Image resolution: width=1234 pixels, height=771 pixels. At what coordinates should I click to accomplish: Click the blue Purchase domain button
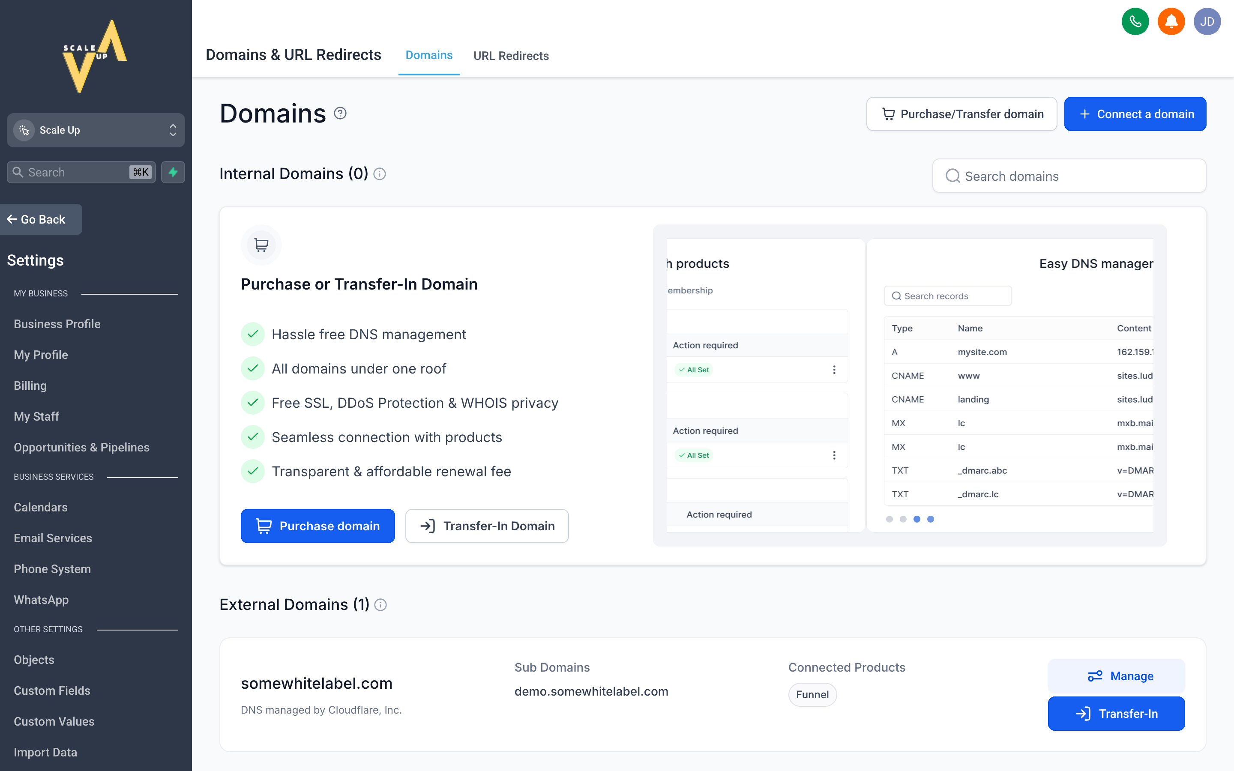317,526
